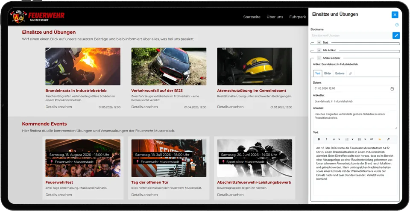Open Startseite in the navigation
The height and width of the screenshot is (211, 410).
pos(252,17)
